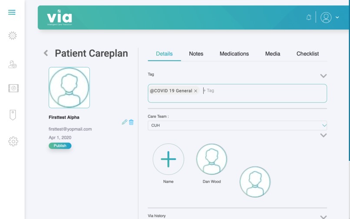
Task: Open the patients sidebar icon
Action: (13, 64)
